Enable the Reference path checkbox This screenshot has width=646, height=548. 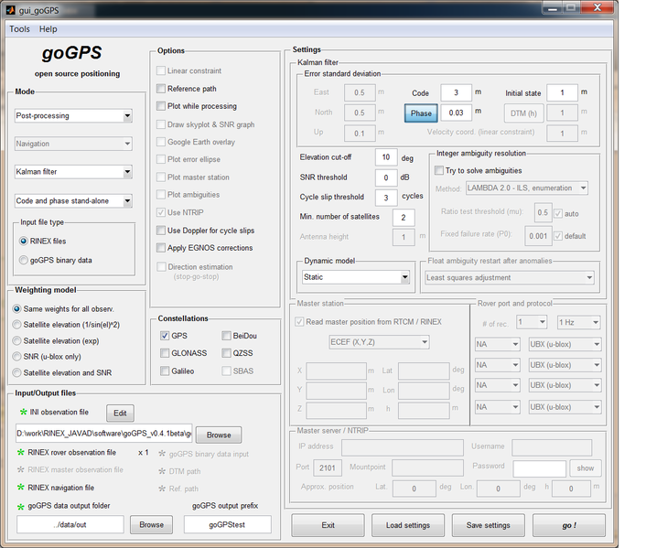click(161, 89)
